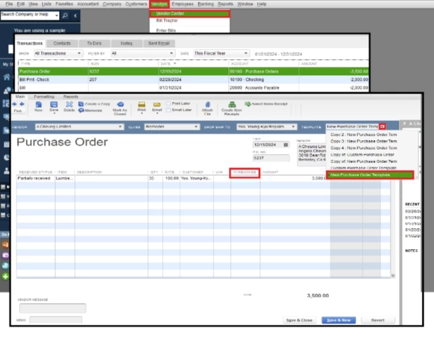The width and height of the screenshot is (434, 337).
Task: Switch to the Contacts tab
Action: (62, 43)
